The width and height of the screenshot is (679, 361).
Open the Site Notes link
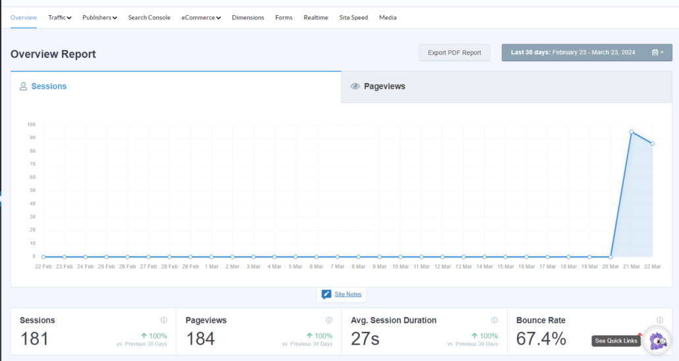click(347, 294)
